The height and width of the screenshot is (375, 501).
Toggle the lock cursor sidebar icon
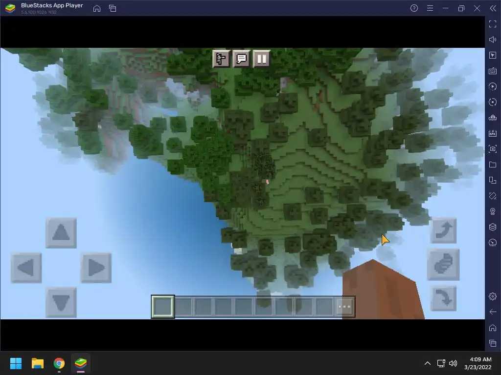pos(493,55)
